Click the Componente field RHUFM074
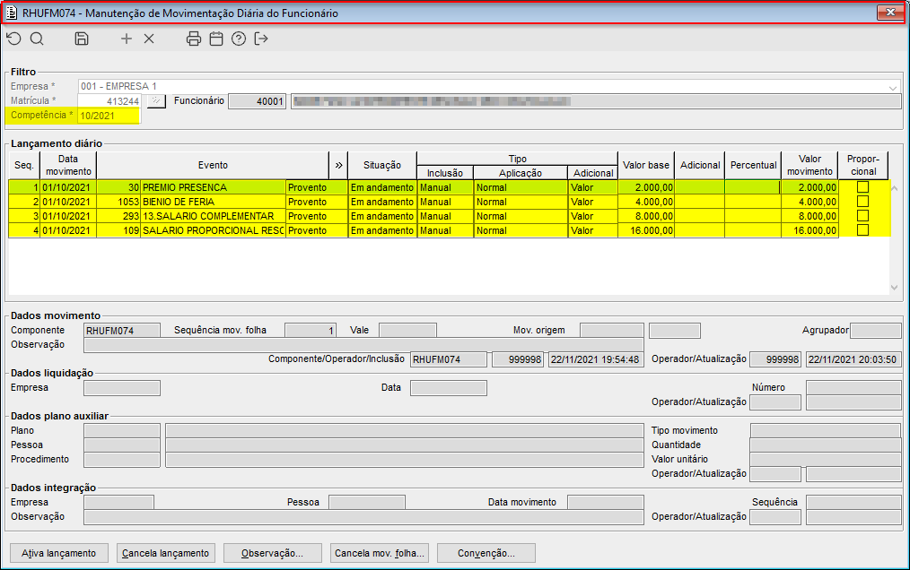This screenshot has width=910, height=570. (x=122, y=331)
